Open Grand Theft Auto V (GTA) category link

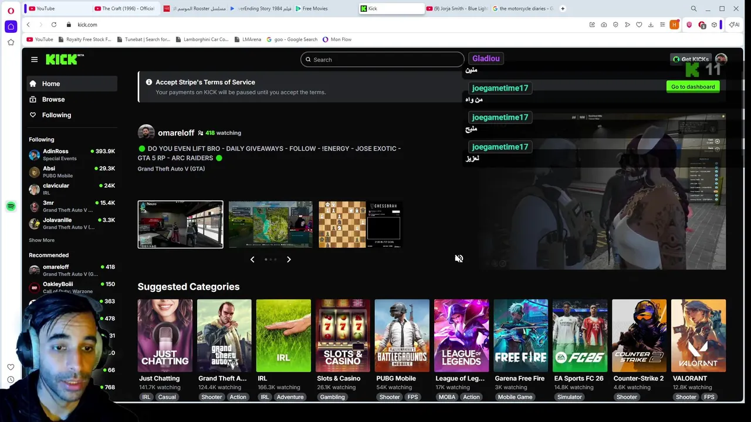click(171, 169)
